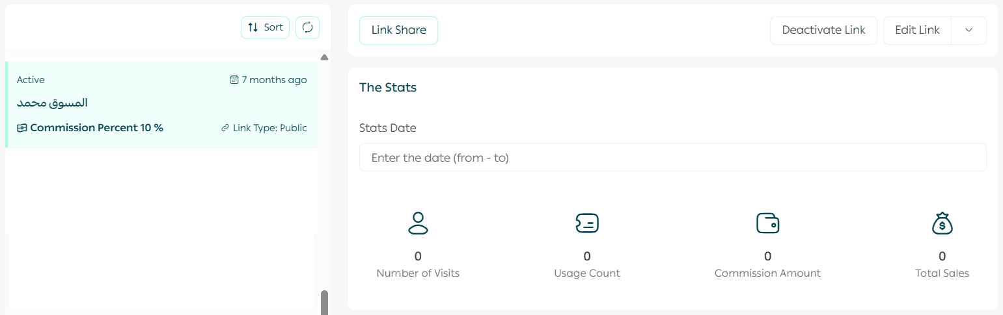Click the Commission Percent 10 % text

tap(96, 128)
